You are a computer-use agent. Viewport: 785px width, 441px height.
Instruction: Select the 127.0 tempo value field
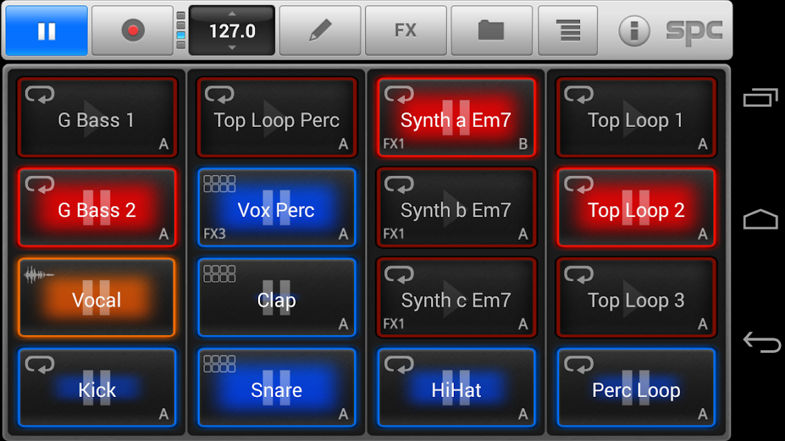pos(232,30)
